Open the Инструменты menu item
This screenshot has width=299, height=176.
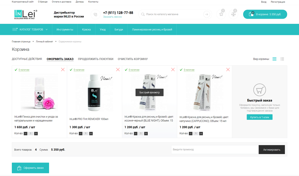(65, 29)
